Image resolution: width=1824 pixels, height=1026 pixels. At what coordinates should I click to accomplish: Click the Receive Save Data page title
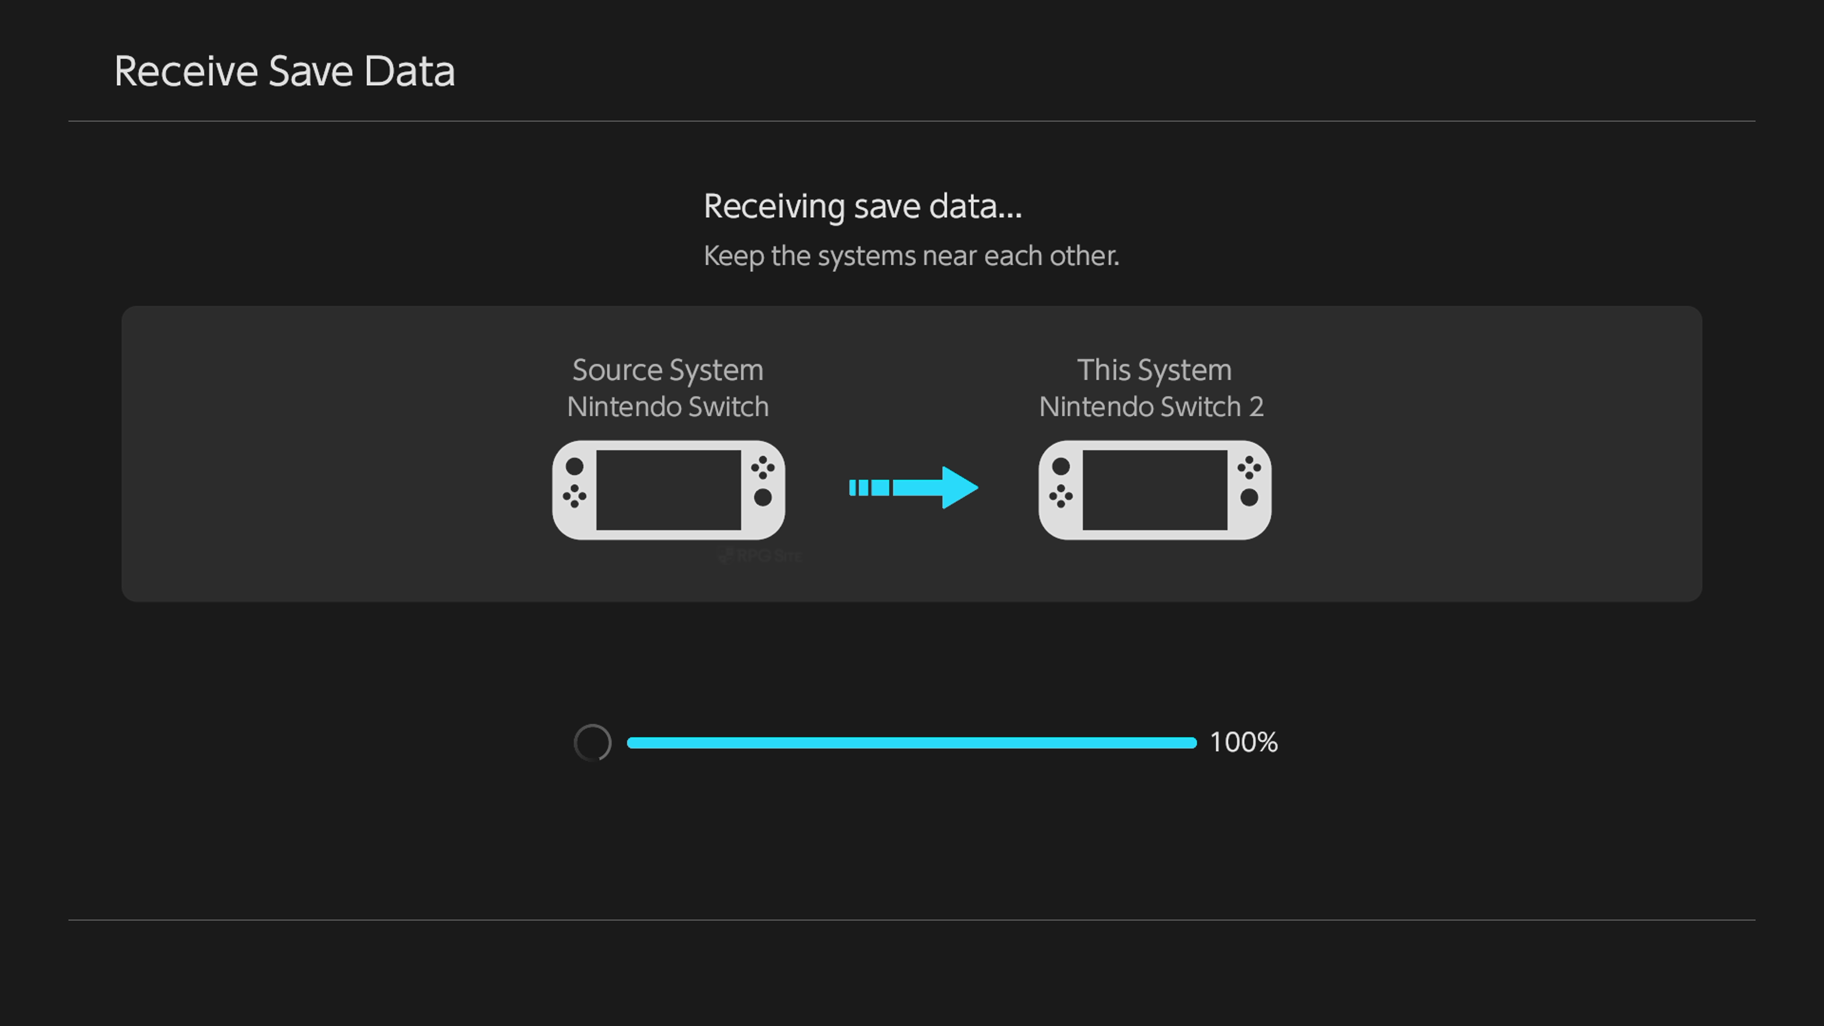tap(284, 72)
